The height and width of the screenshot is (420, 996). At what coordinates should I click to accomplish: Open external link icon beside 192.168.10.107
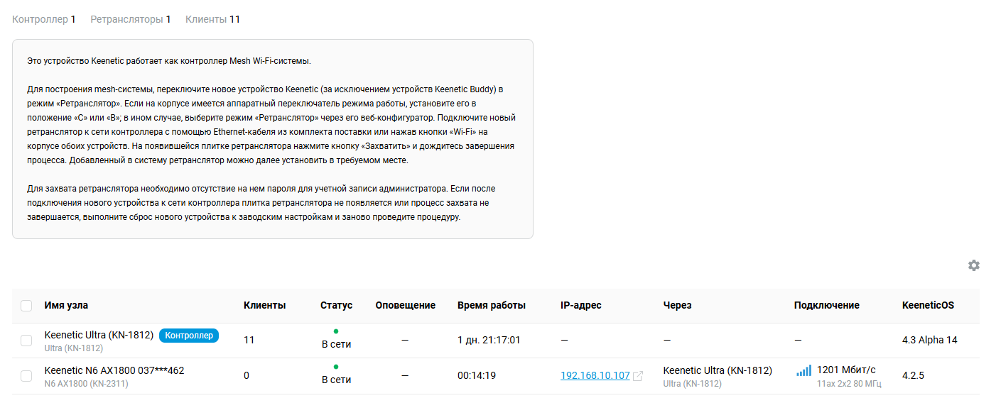[638, 376]
